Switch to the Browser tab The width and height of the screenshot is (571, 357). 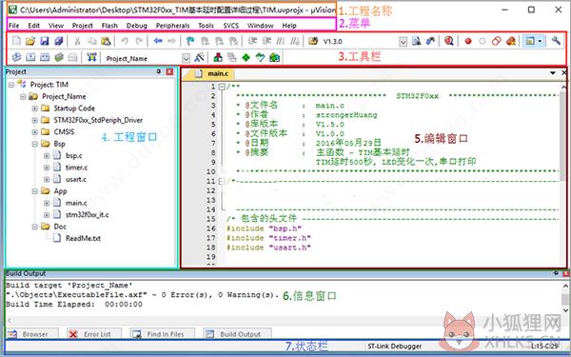coord(32,334)
